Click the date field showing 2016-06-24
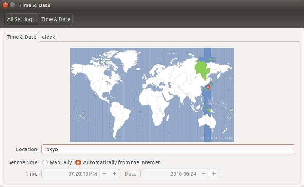 click(170, 173)
